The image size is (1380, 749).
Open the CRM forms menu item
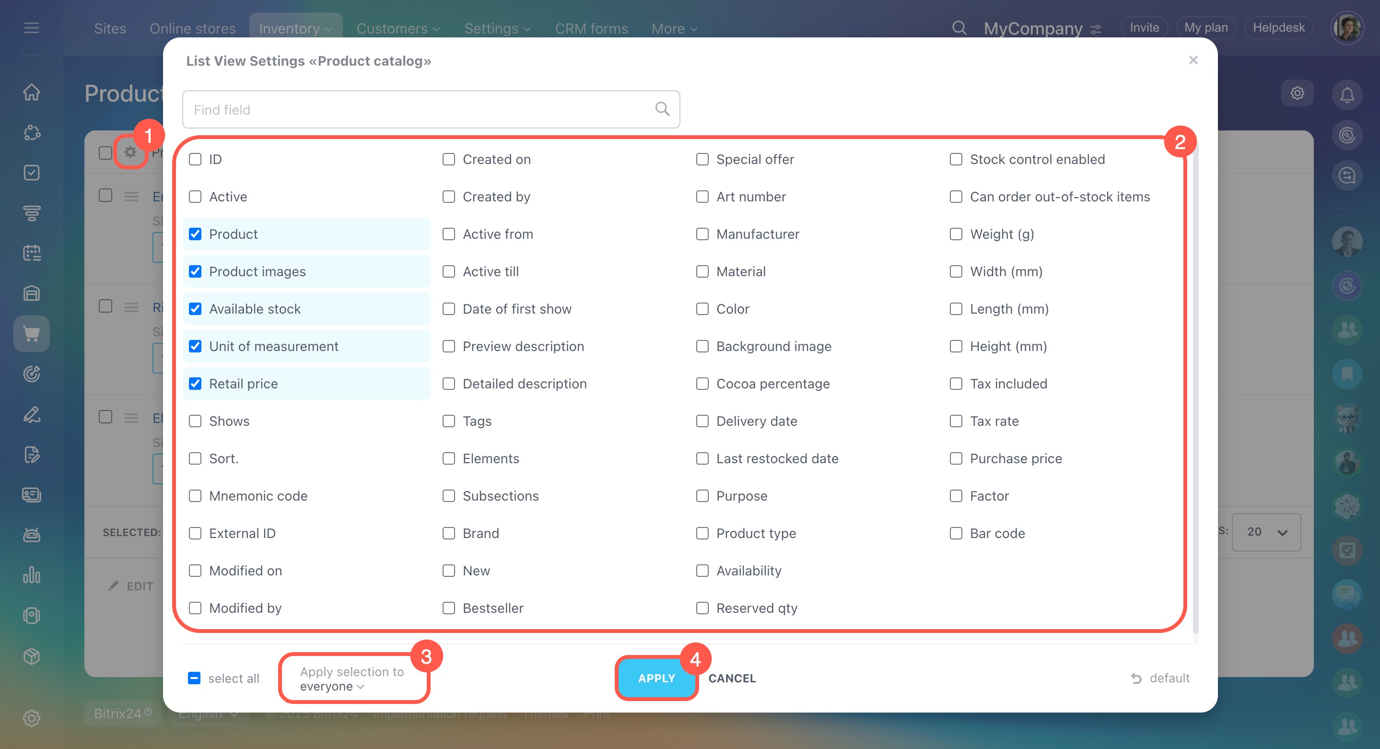(x=591, y=28)
